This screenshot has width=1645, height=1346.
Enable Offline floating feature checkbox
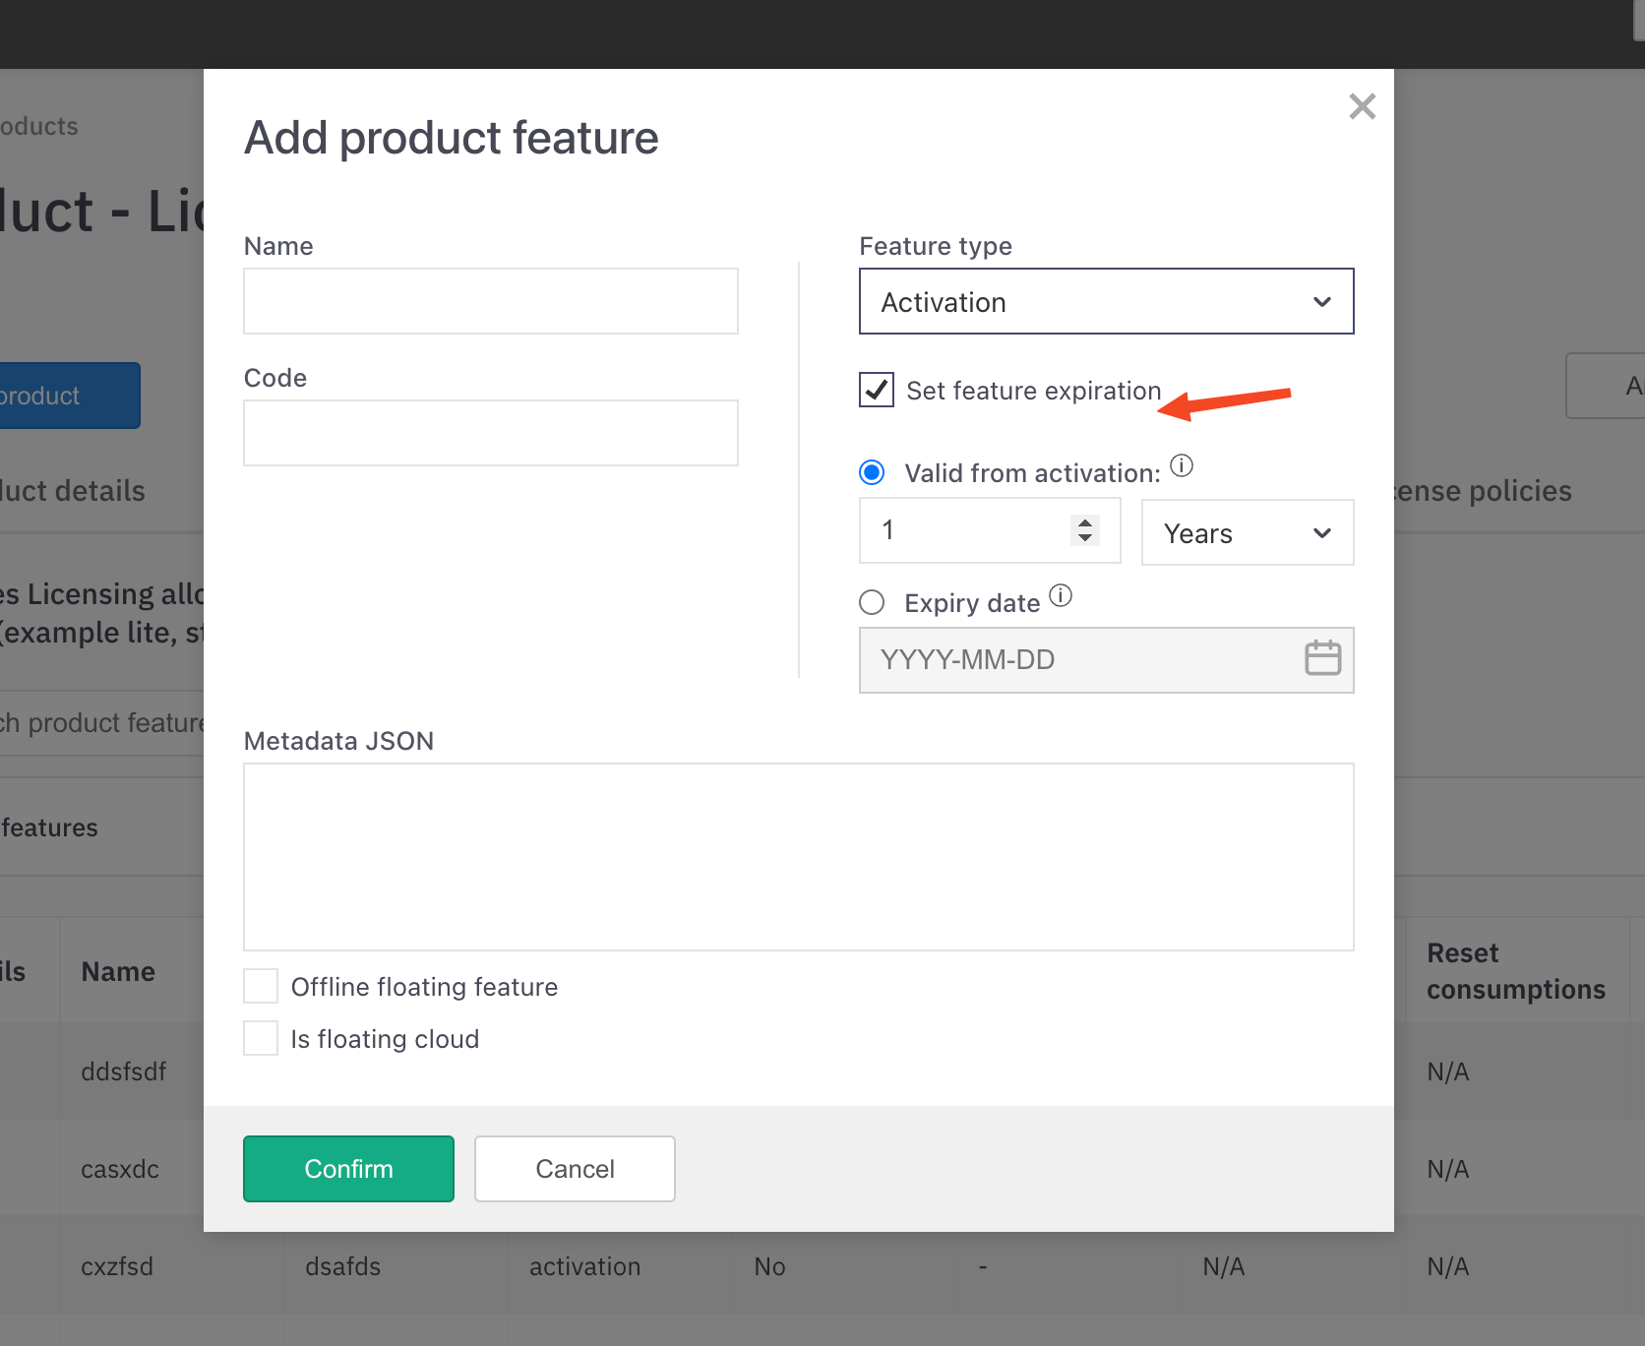[261, 986]
